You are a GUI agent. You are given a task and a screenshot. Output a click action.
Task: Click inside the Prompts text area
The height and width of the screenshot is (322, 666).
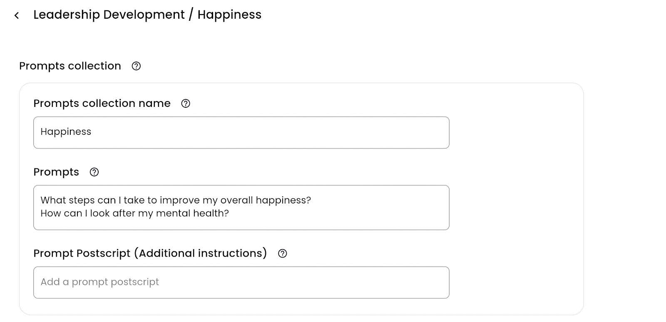[x=241, y=207]
